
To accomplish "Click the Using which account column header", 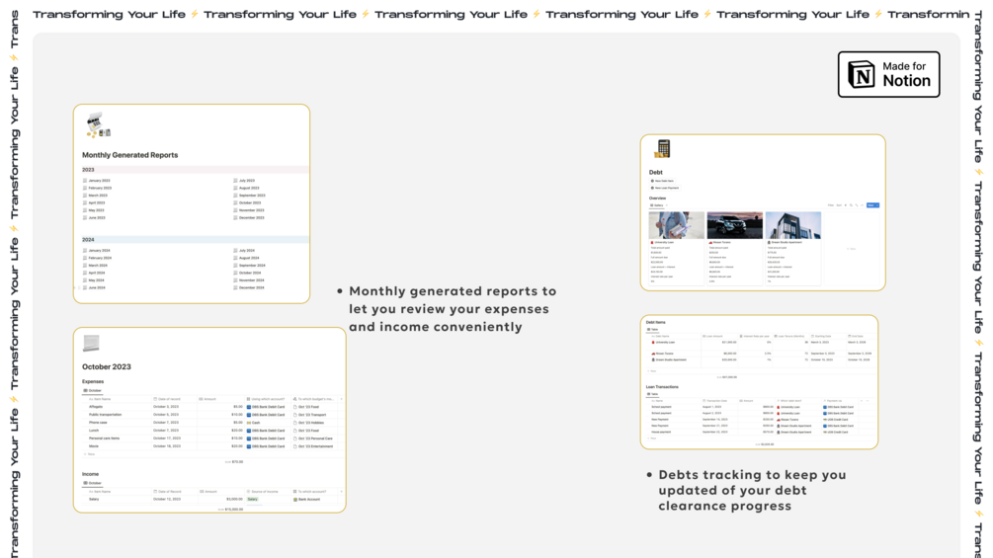I will 266,399.
